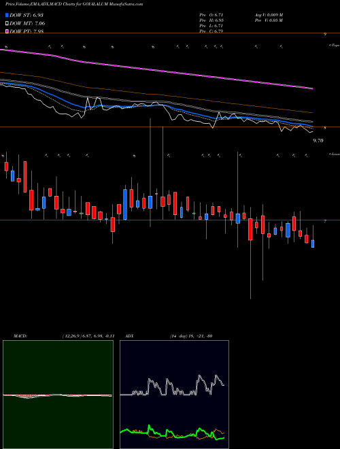Select the 'DOW MT: 7.06' legend text

pyautogui.click(x=27, y=23)
